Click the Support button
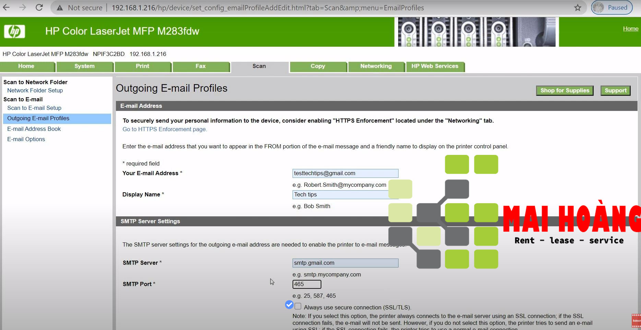Viewport: 641px width, 330px height. point(615,91)
